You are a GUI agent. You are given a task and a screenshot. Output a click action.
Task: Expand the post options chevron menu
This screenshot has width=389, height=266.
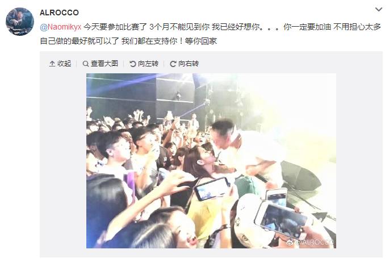coord(379,10)
